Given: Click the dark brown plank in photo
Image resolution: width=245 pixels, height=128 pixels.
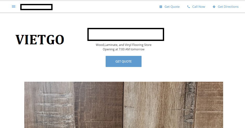Looking at the screenshot, I should coord(99,105).
